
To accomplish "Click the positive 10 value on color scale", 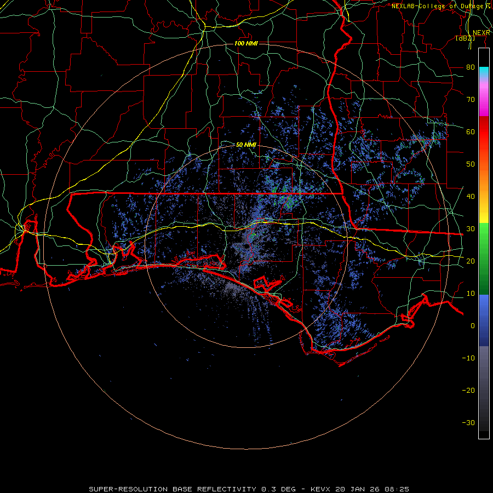I will (x=471, y=294).
